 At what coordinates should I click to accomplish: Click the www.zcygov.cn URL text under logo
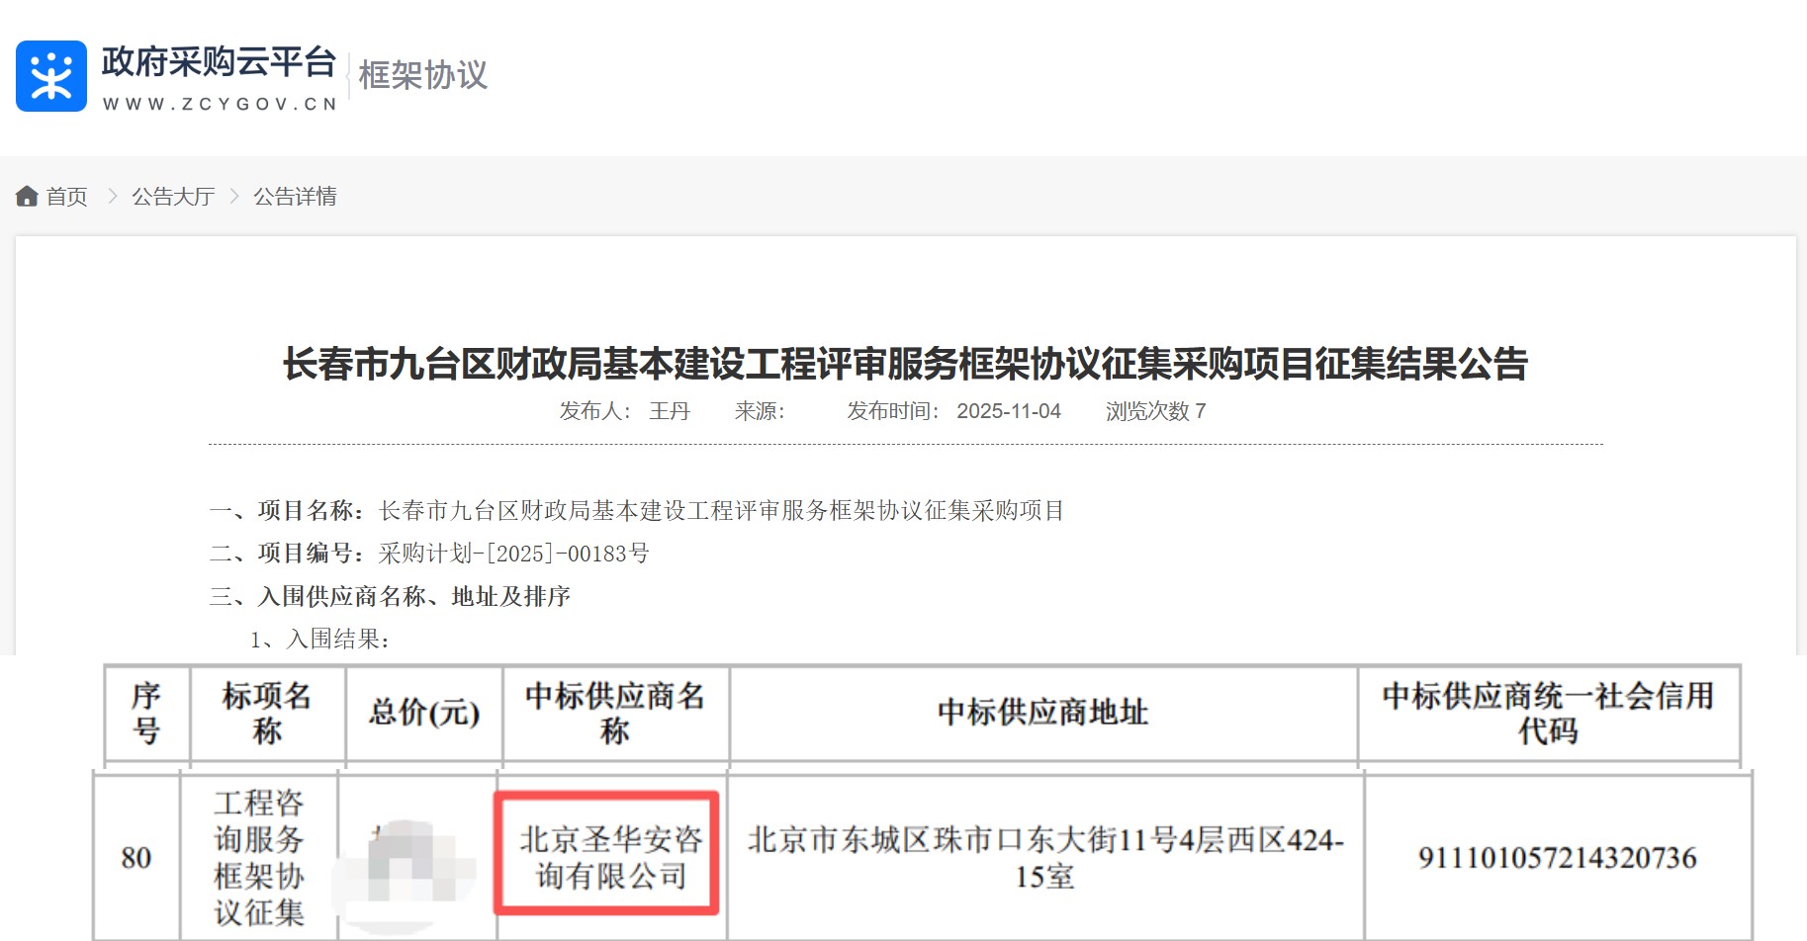pos(220,104)
